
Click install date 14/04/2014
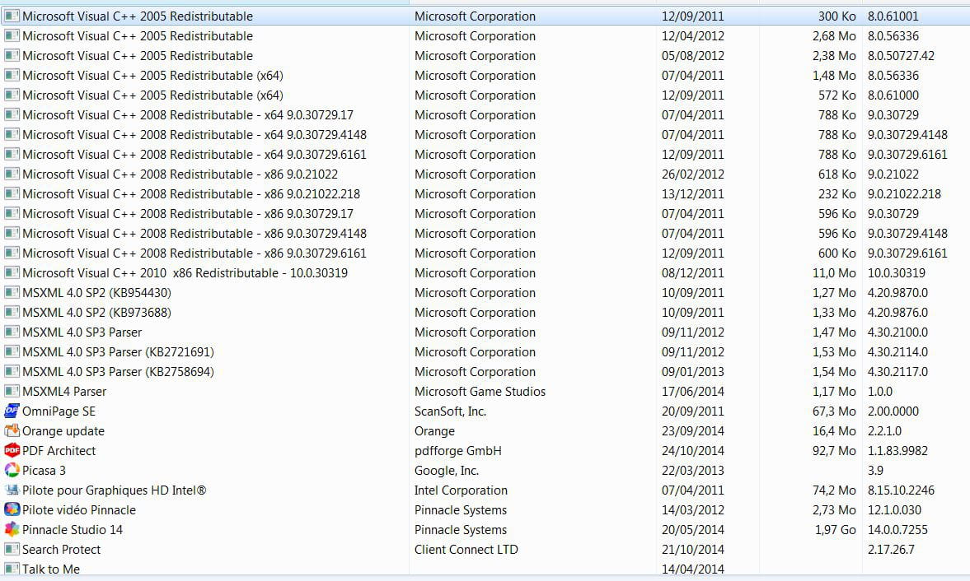(693, 569)
